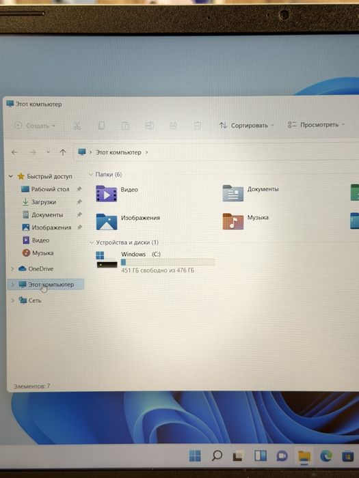This screenshot has width=359, height=478.
Task: Click the pin icon next to Загрузки
Action: [79, 202]
